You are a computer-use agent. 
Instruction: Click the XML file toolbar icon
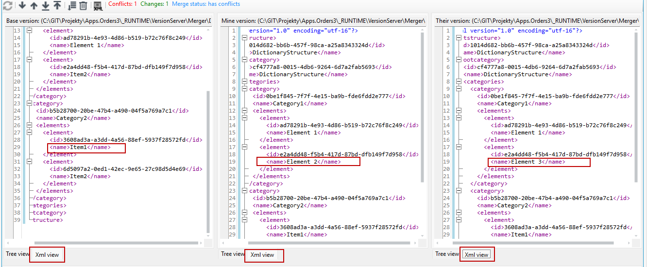click(x=98, y=6)
